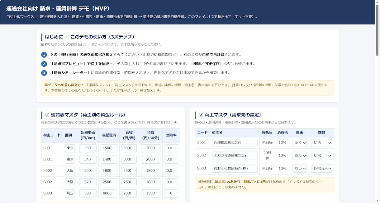This screenshot has height=204, width=380.
Task: Click the 距離単価 field showing 350
Action: (x=88, y=148)
